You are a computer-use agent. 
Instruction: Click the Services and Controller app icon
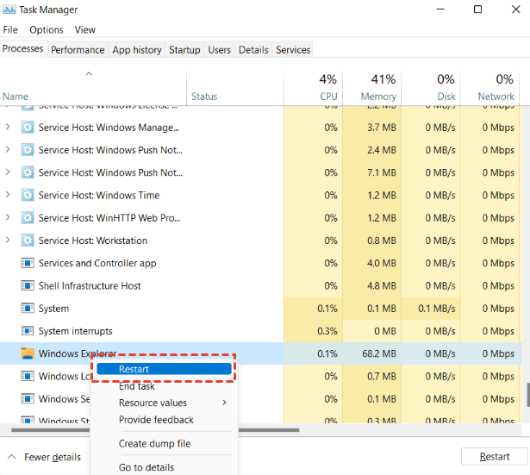click(28, 263)
